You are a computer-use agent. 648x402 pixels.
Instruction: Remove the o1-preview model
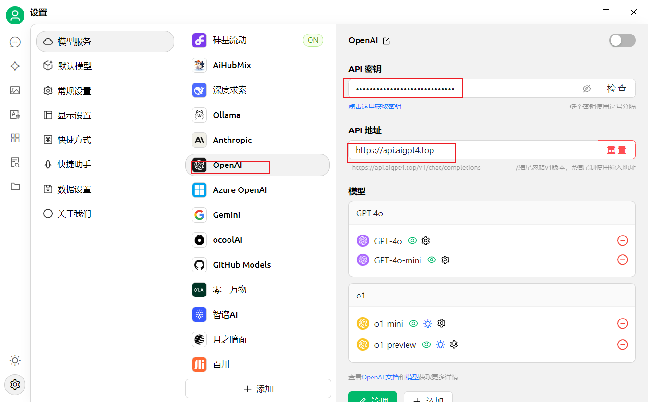(623, 344)
